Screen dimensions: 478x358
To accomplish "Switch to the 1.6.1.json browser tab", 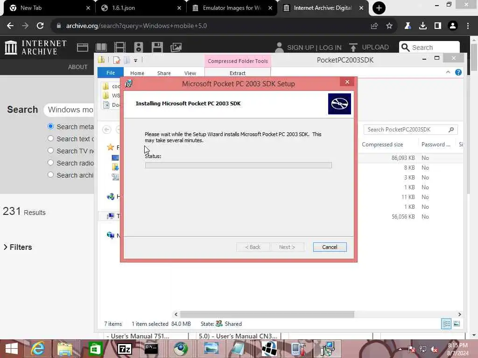I will point(141,8).
